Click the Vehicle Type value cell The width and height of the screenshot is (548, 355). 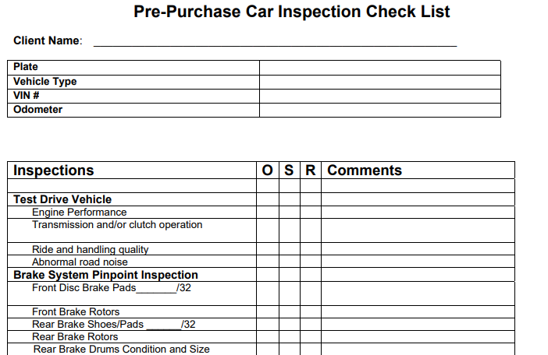380,82
